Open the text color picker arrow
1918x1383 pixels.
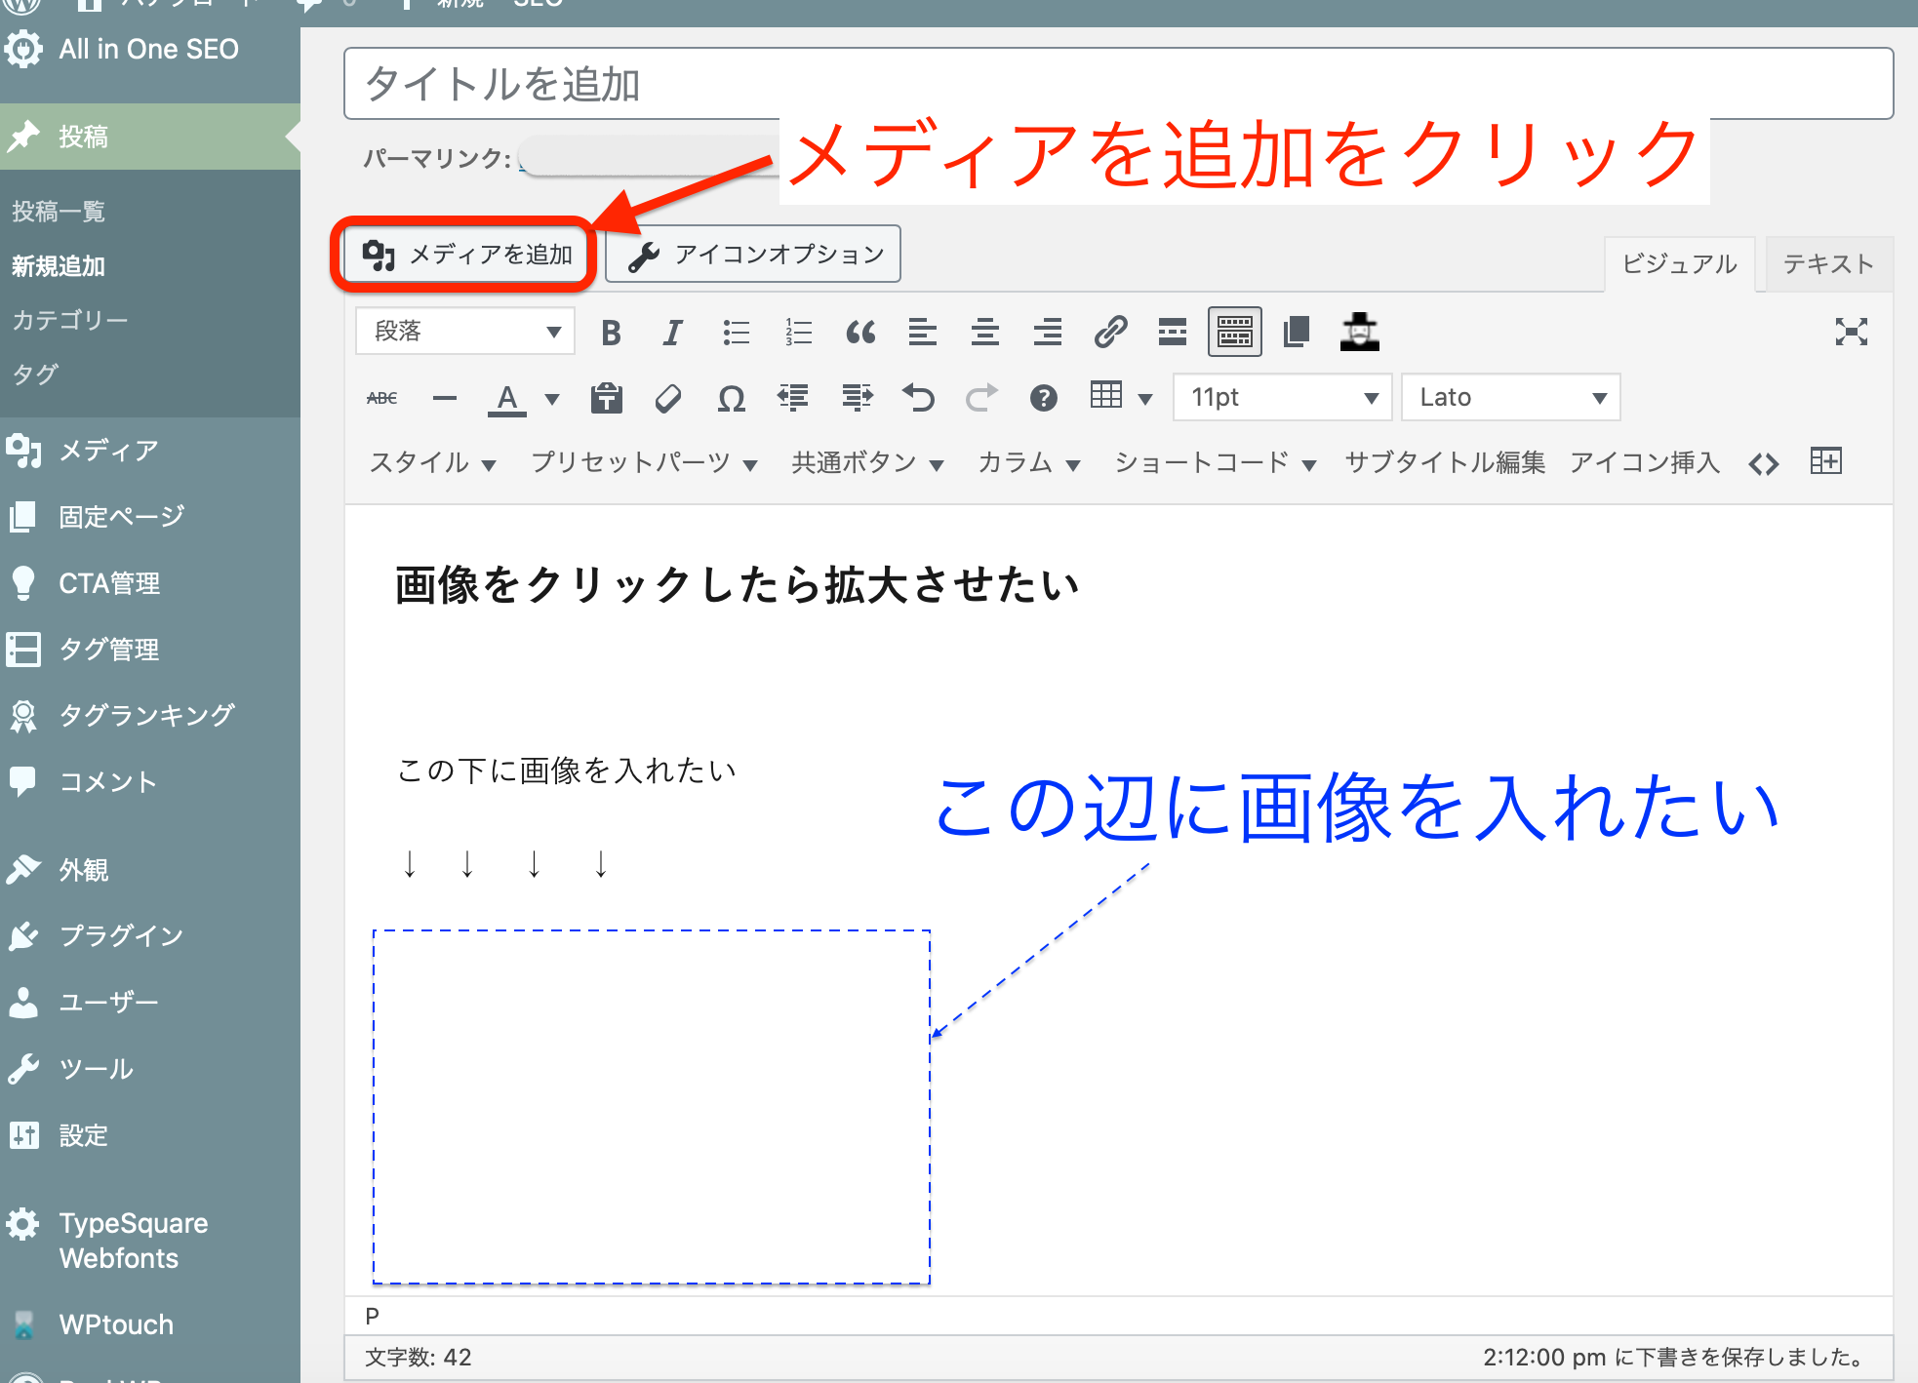point(552,398)
